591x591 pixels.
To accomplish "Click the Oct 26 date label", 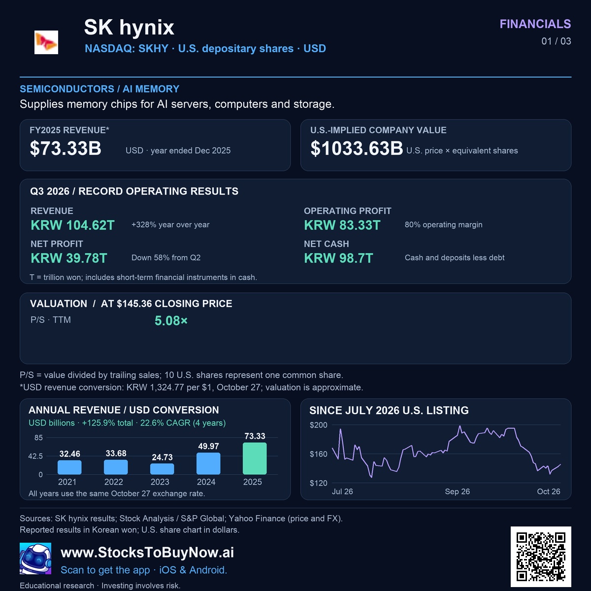I will pyautogui.click(x=549, y=492).
